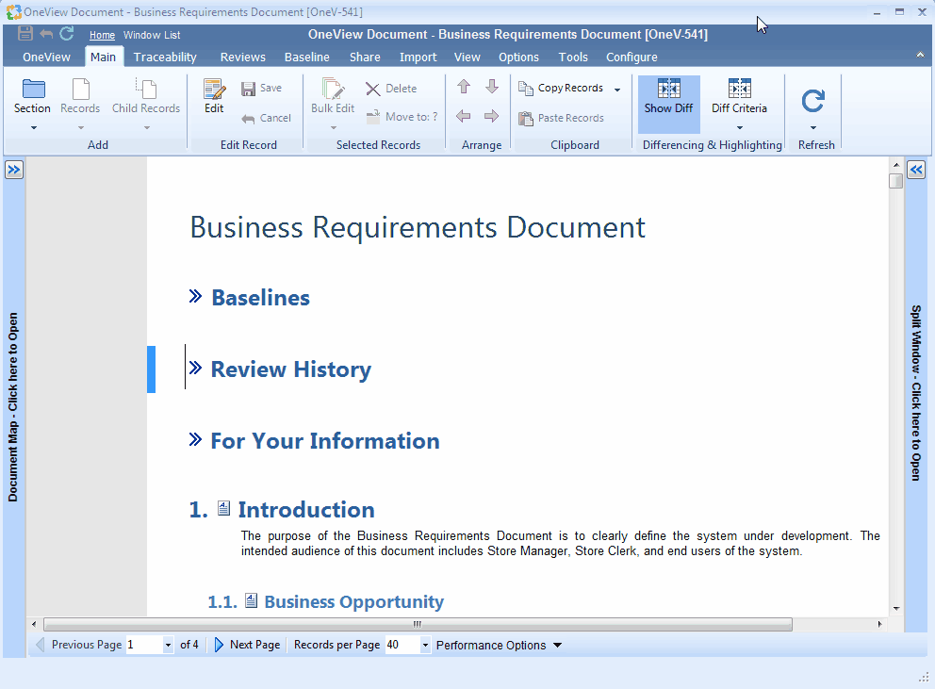935x689 pixels.
Task: Switch to the View tab
Action: click(467, 57)
